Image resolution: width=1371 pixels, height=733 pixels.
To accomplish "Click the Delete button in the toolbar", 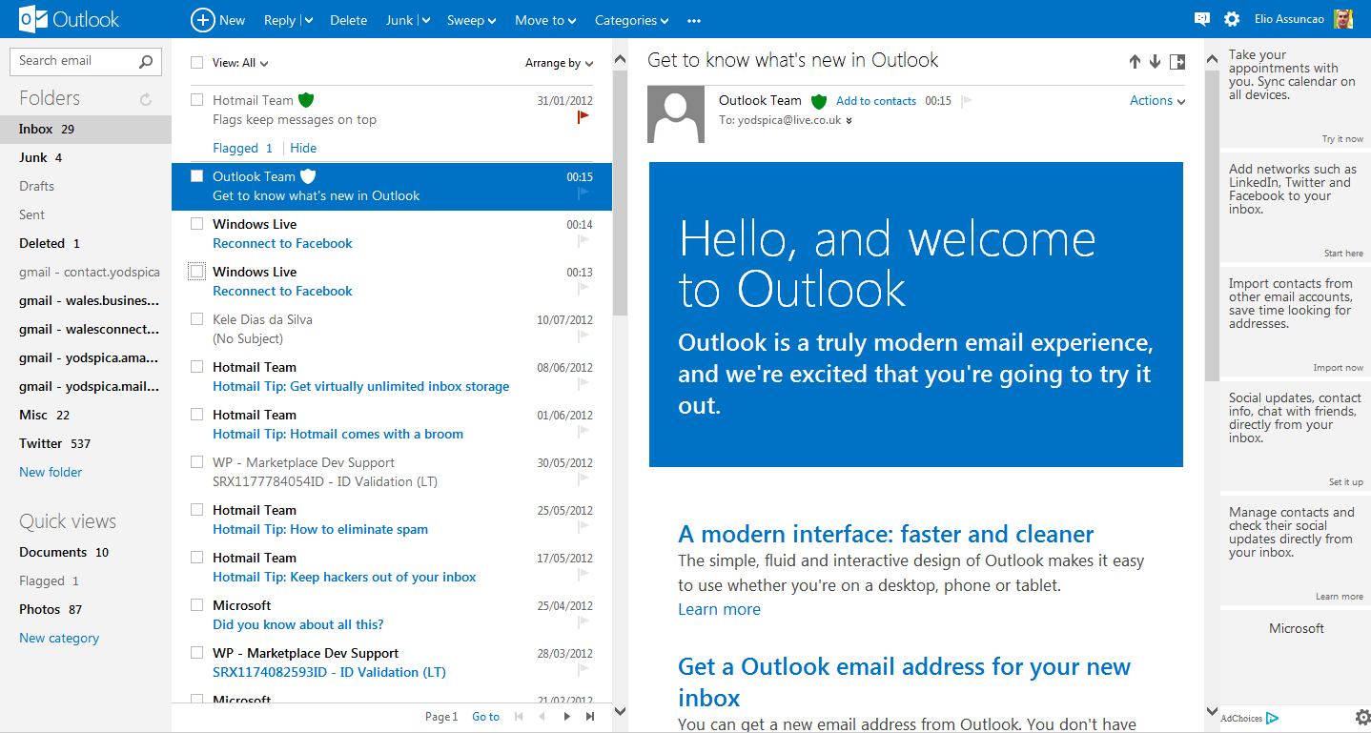I will tap(348, 20).
